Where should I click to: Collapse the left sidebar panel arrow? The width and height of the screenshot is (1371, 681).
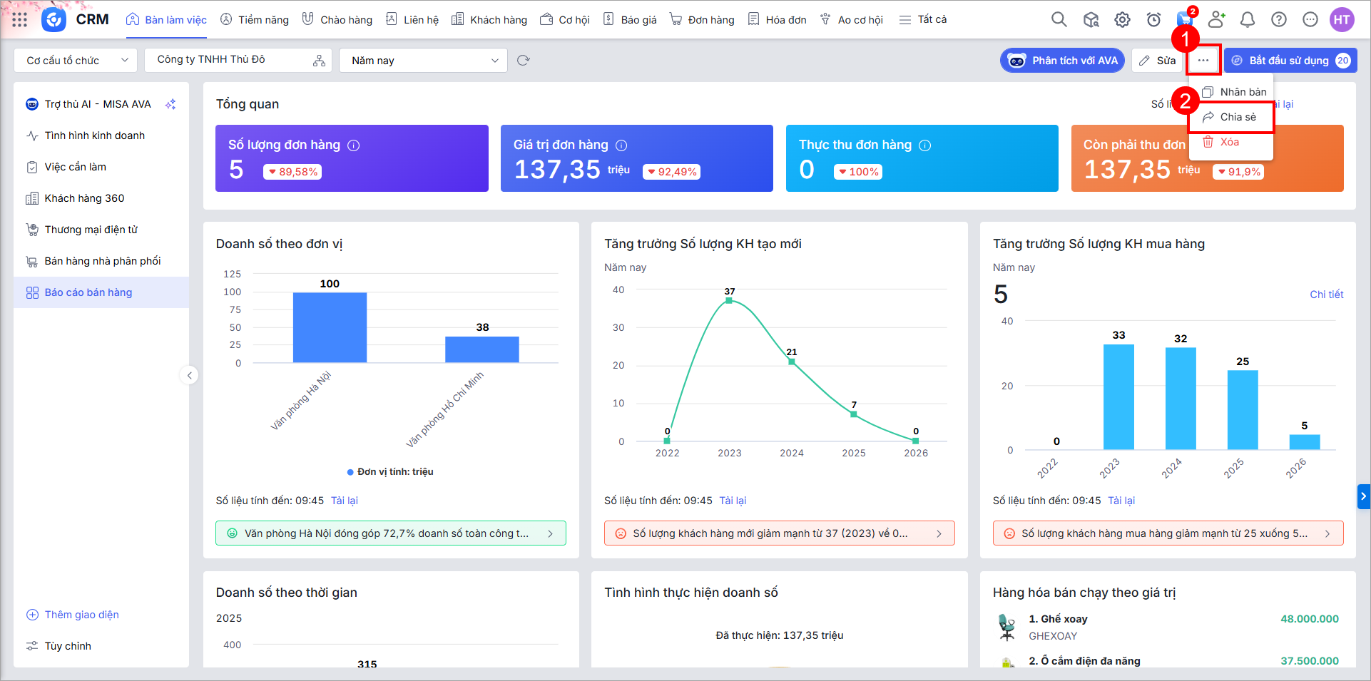(x=189, y=375)
